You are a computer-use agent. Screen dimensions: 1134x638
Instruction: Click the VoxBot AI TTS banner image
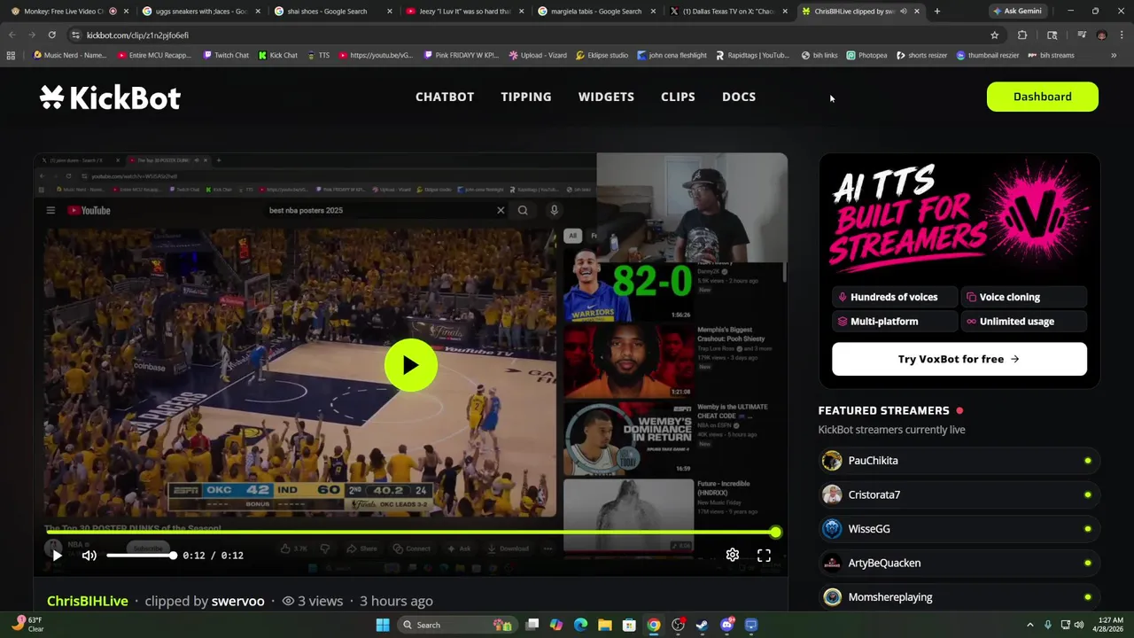pos(959,217)
